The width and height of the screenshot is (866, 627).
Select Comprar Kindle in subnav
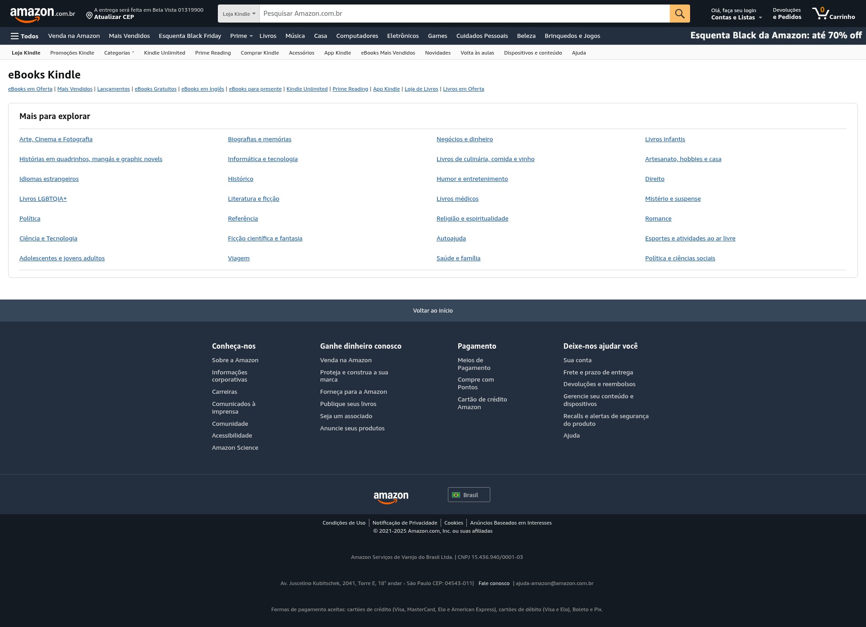point(260,53)
